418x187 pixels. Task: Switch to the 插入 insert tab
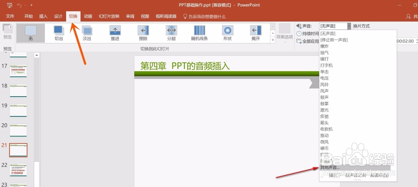(x=43, y=16)
